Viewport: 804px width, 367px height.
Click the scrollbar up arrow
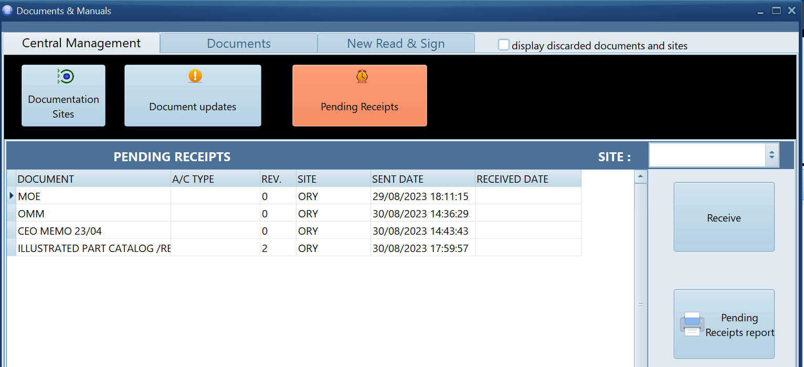[x=640, y=176]
